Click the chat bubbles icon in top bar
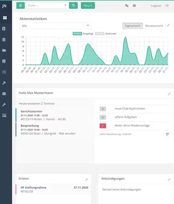The height and width of the screenshot is (204, 174). coord(127,6)
